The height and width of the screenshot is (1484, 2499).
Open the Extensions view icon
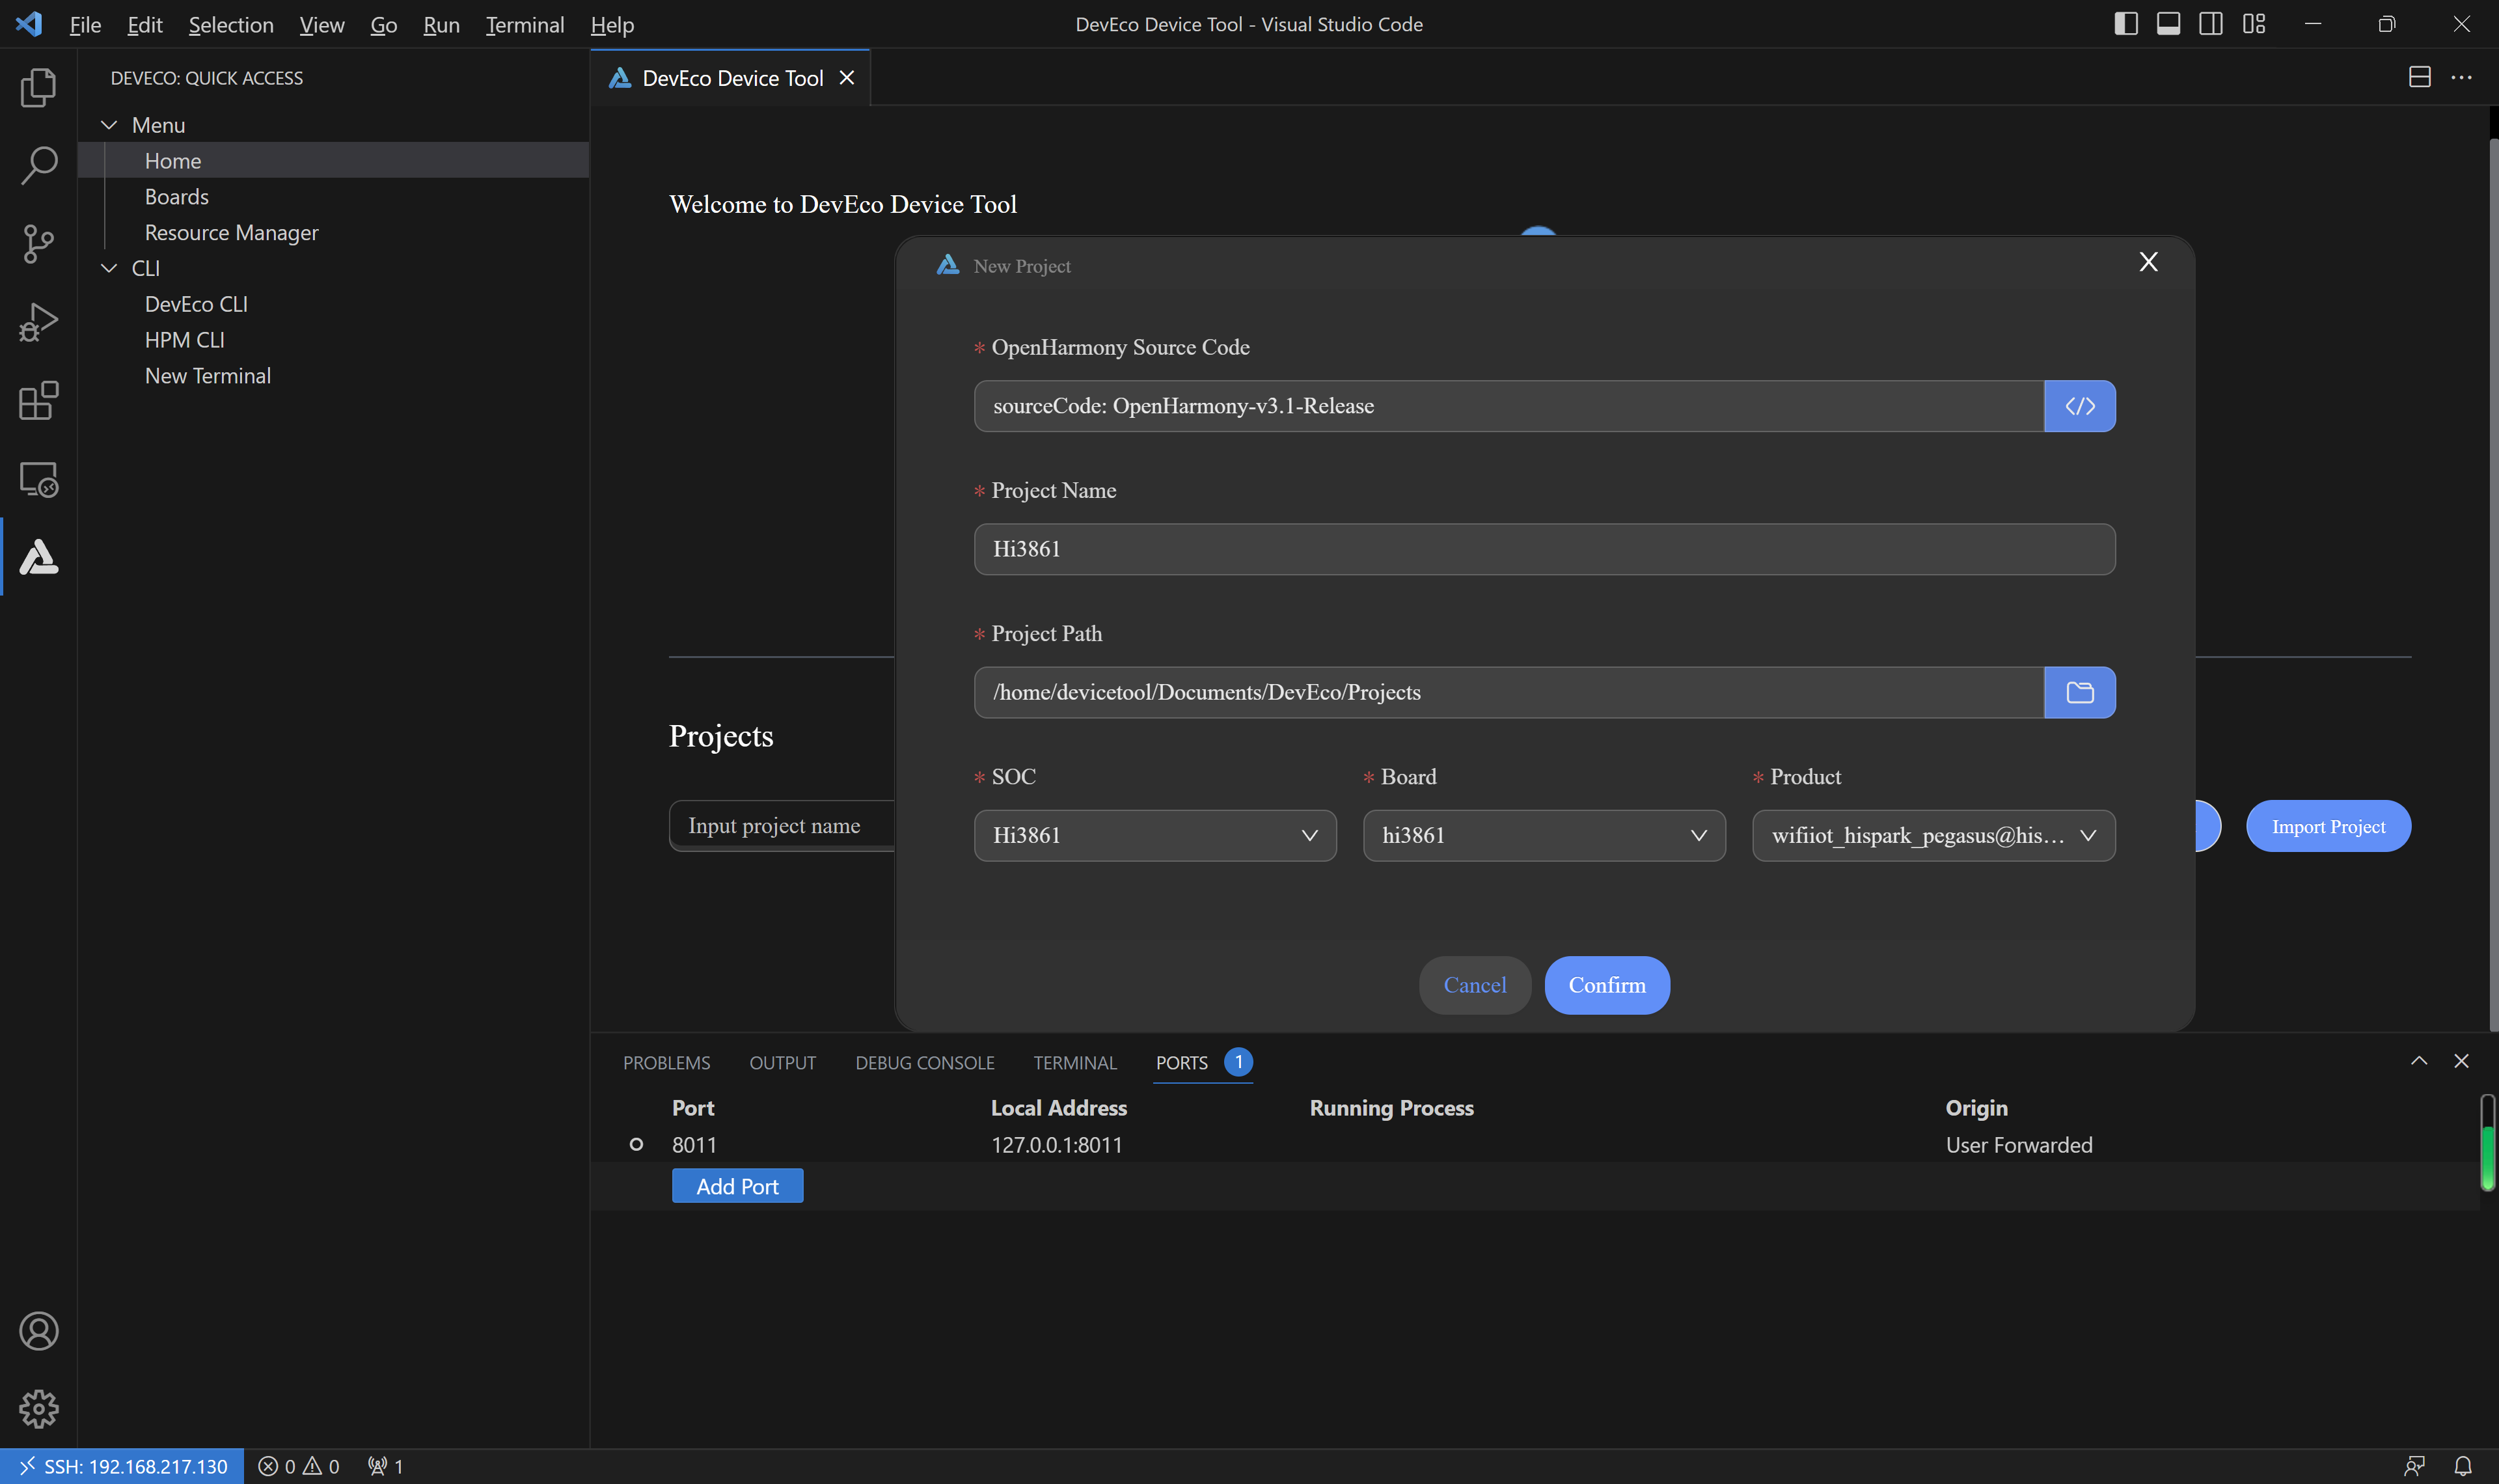(38, 400)
